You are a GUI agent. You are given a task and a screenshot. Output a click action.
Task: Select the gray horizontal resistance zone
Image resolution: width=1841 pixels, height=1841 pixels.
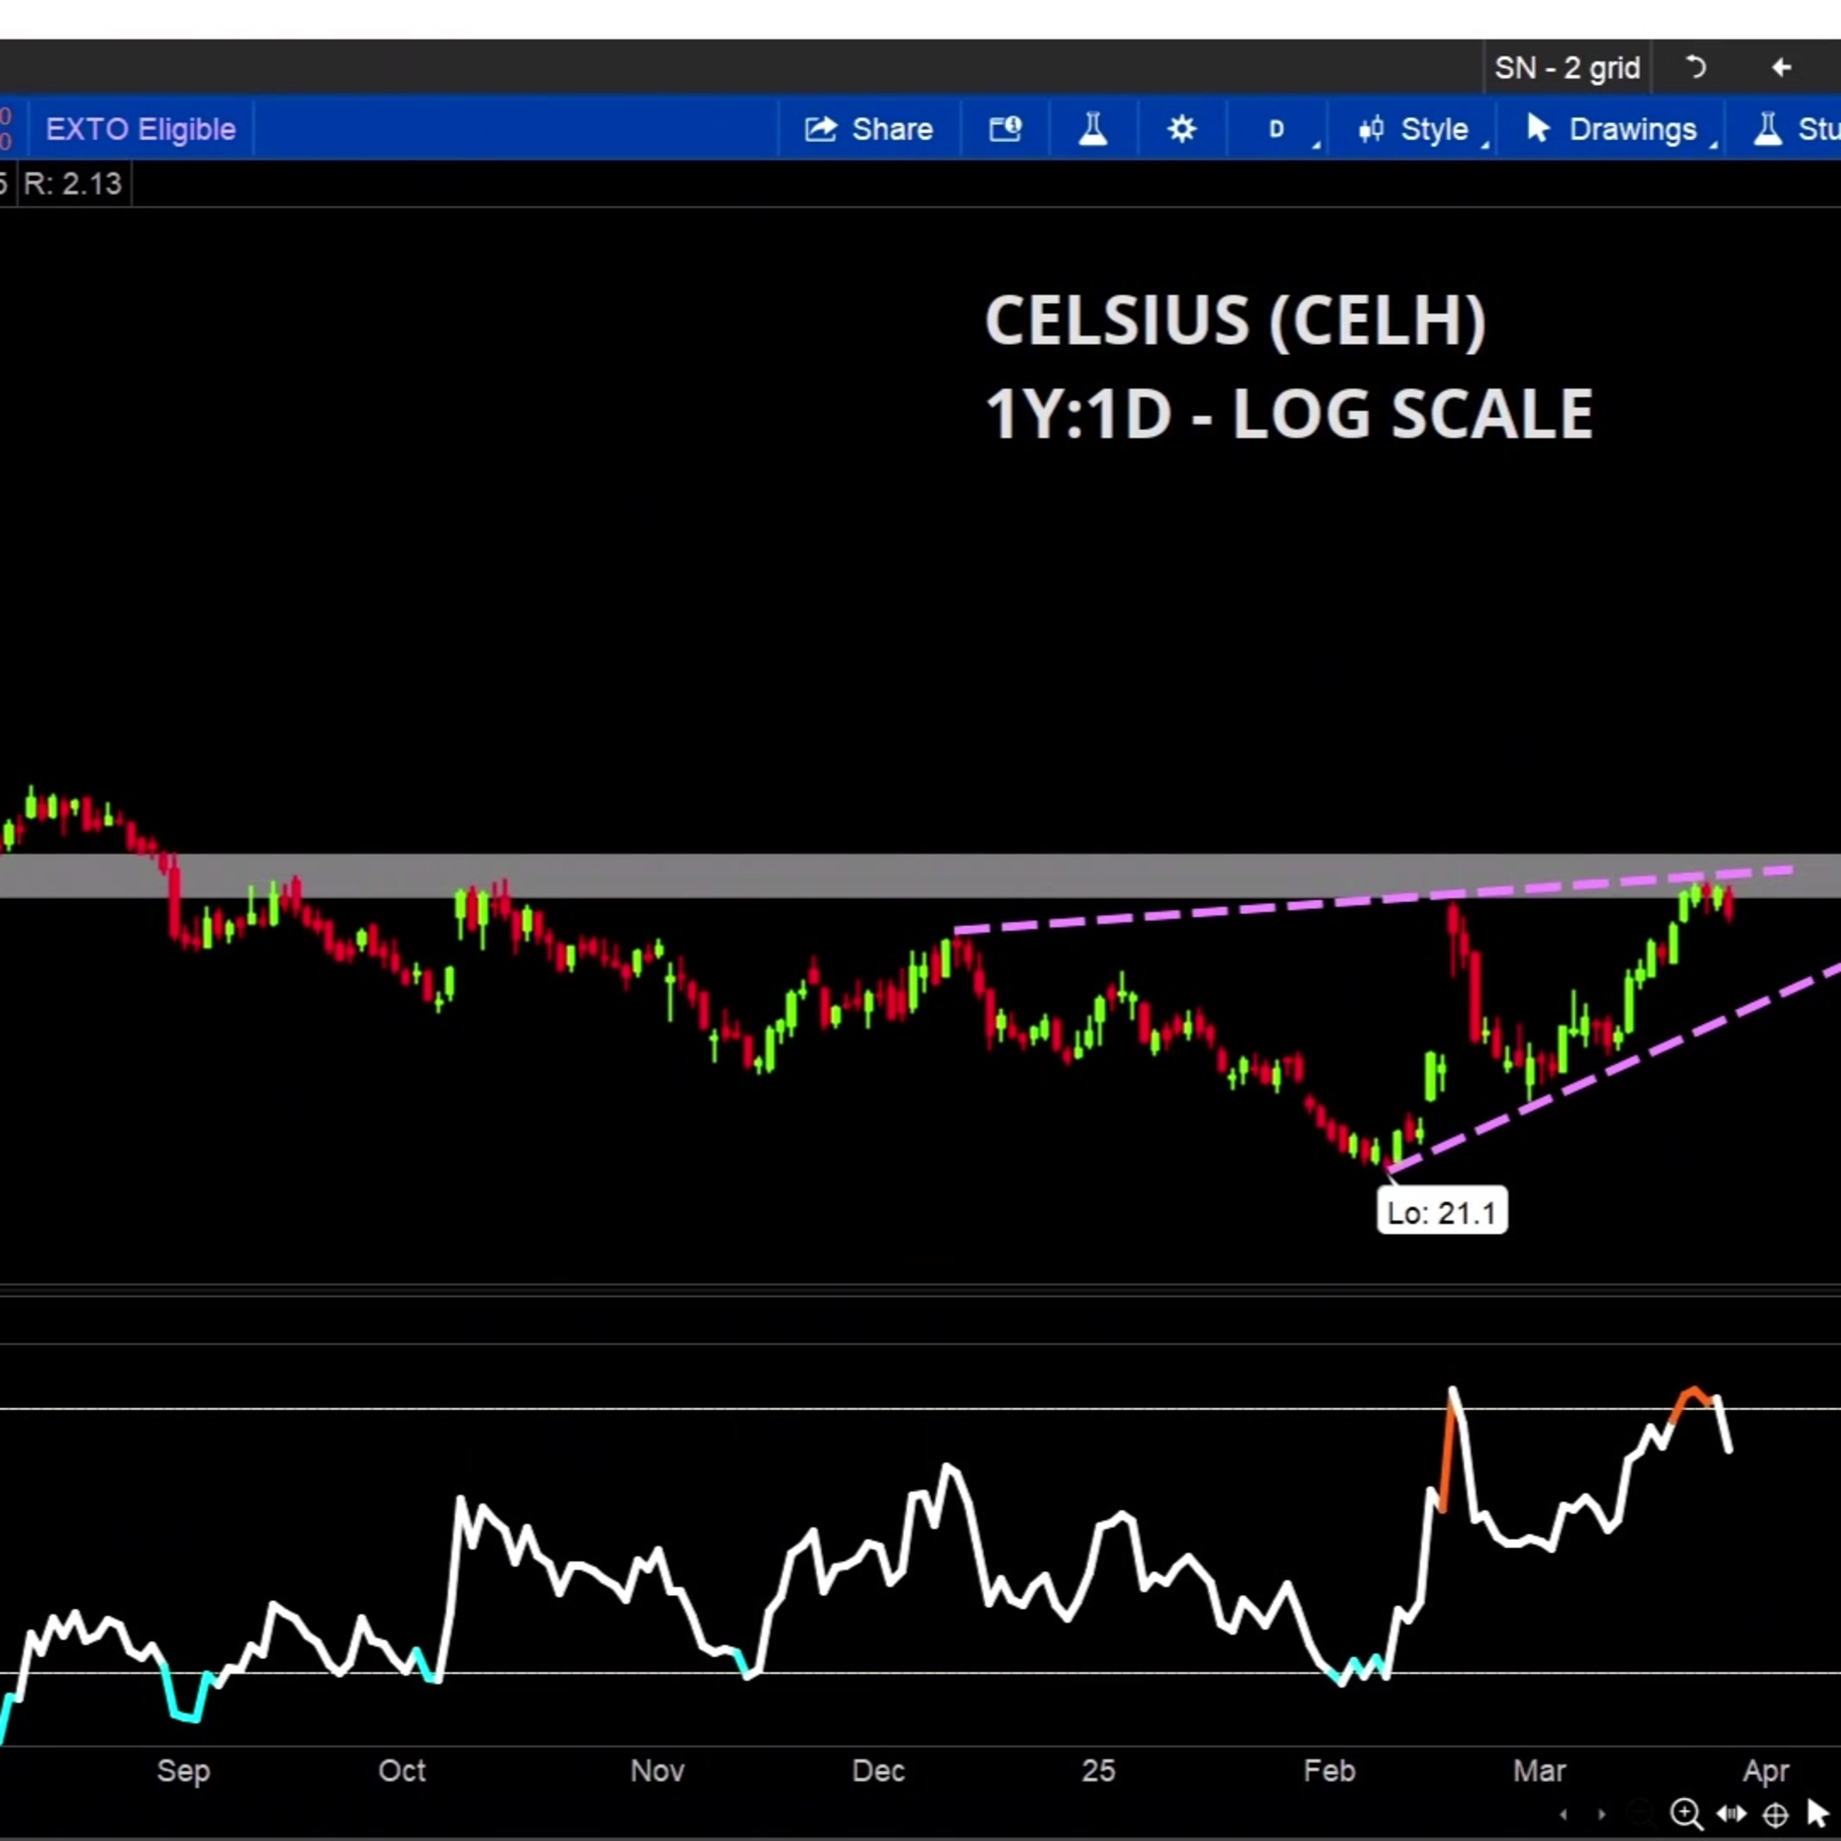(x=920, y=876)
